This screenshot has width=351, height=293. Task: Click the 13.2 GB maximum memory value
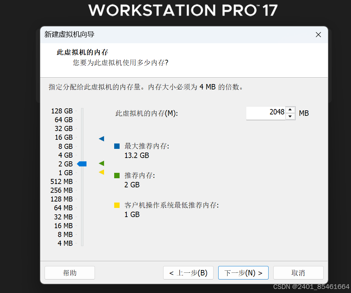click(x=136, y=156)
